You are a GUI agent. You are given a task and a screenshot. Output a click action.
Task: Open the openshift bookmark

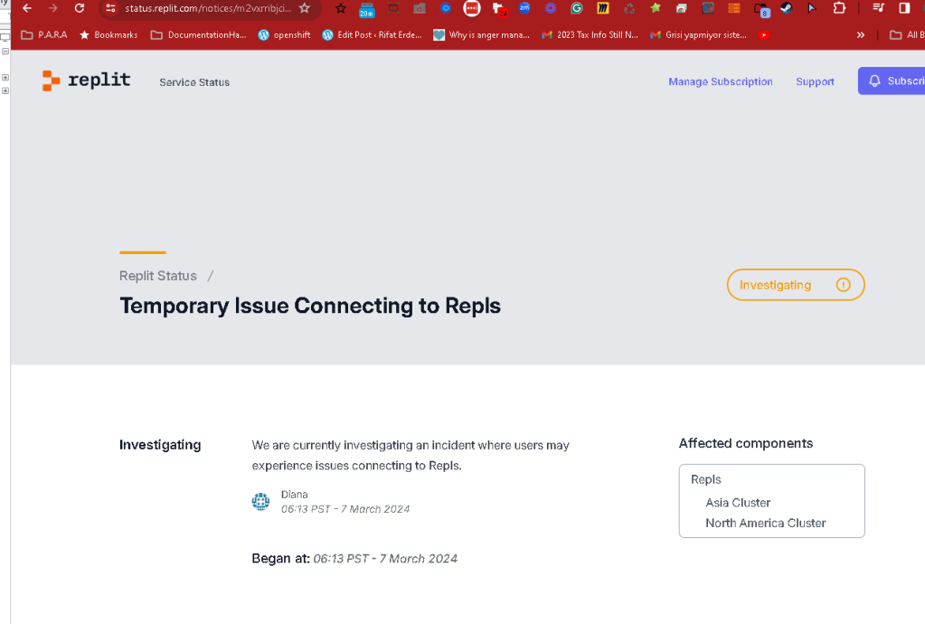pyautogui.click(x=284, y=34)
